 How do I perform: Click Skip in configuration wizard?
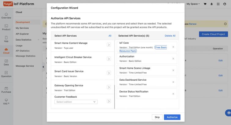(157, 117)
